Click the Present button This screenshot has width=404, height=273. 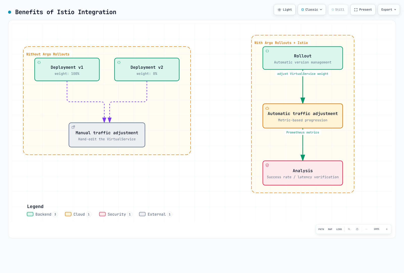click(x=363, y=10)
